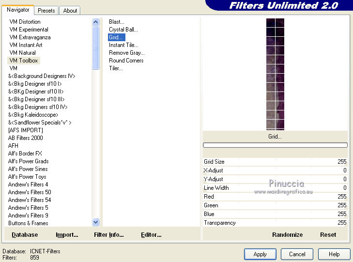Adjust the Grid Size slider
The width and height of the screenshot is (353, 262).
(275, 162)
